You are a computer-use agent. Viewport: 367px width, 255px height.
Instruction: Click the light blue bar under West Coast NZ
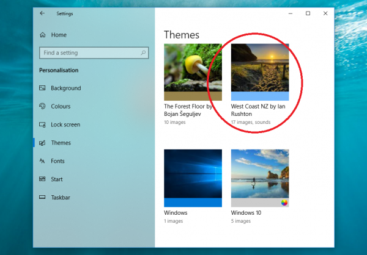pyautogui.click(x=260, y=96)
